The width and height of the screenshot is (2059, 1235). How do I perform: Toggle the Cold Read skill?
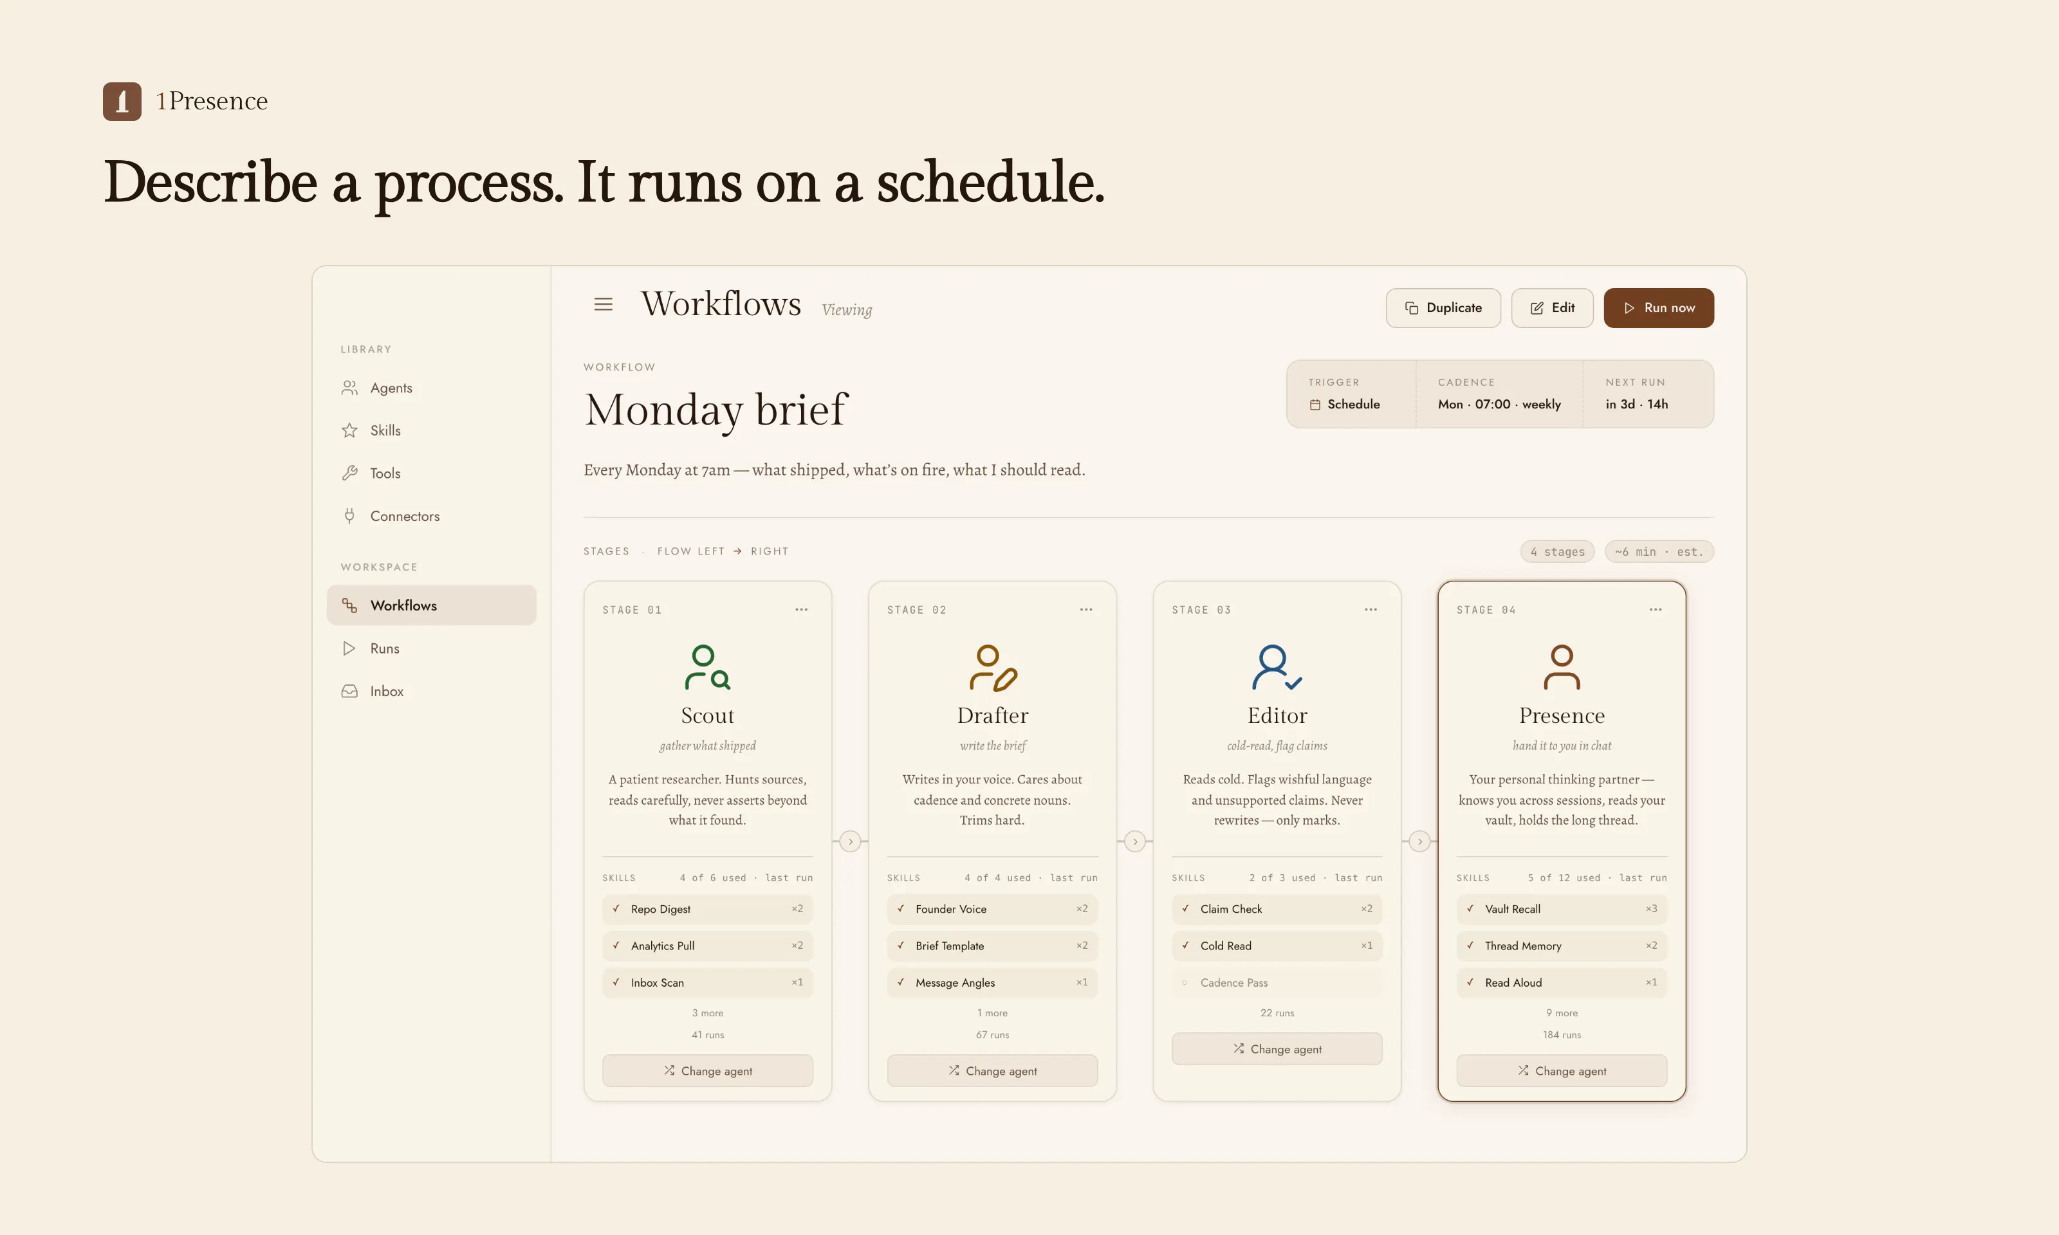(x=1277, y=946)
